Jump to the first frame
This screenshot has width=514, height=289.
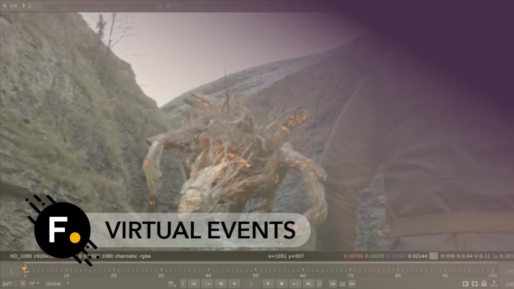point(195,284)
